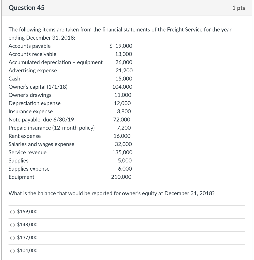Click the Salaries and wages expense row

click(x=41, y=144)
